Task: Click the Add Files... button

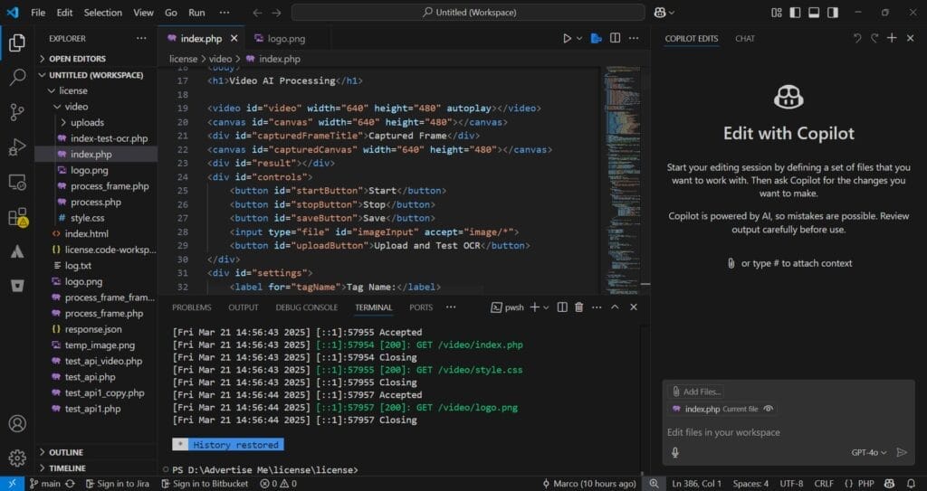Action: coord(697,392)
